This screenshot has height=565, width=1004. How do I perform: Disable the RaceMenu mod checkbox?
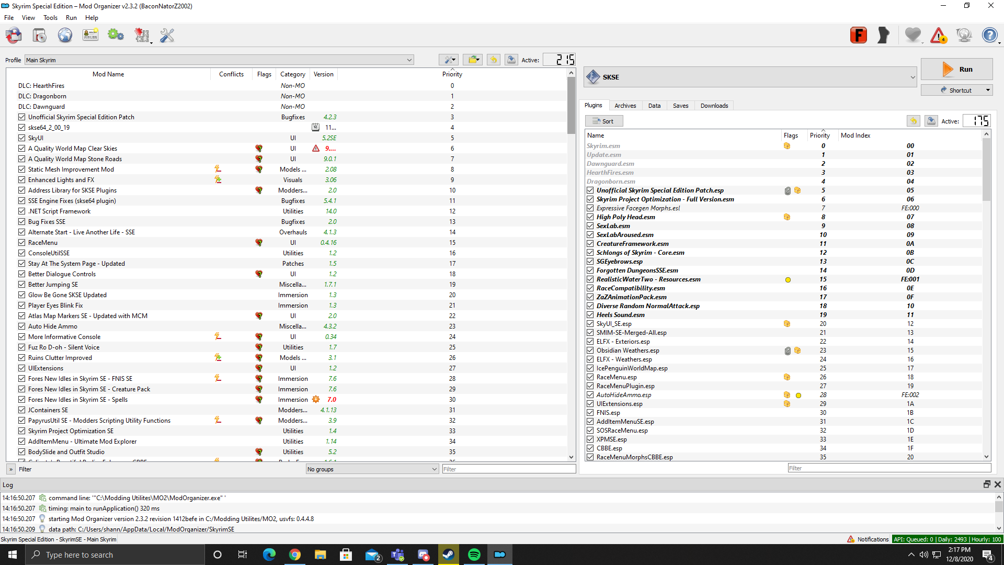(x=21, y=243)
